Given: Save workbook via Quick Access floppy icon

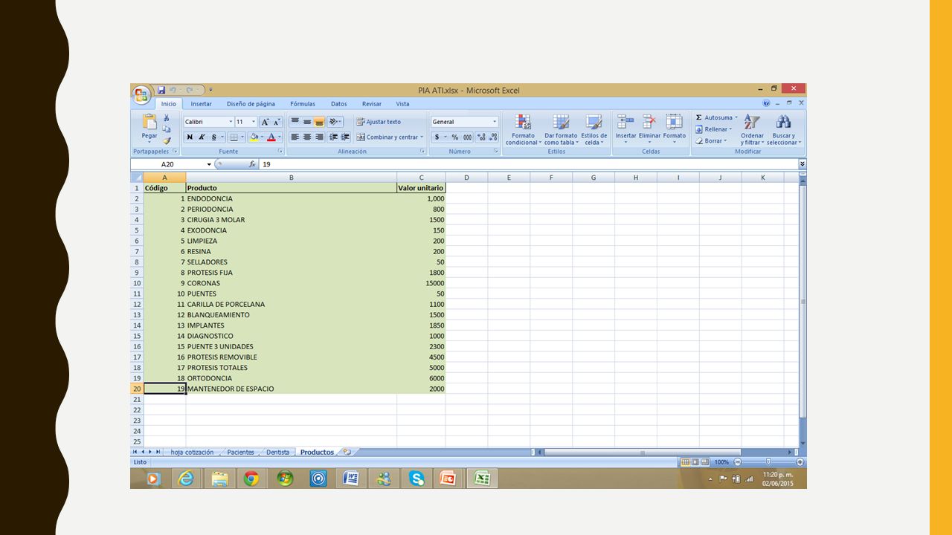Looking at the screenshot, I should click(x=161, y=90).
